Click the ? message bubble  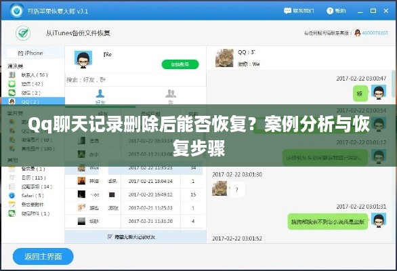(x=238, y=190)
